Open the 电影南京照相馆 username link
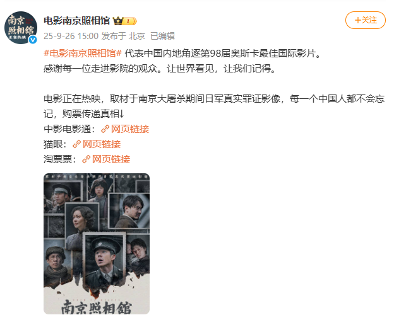 point(77,21)
